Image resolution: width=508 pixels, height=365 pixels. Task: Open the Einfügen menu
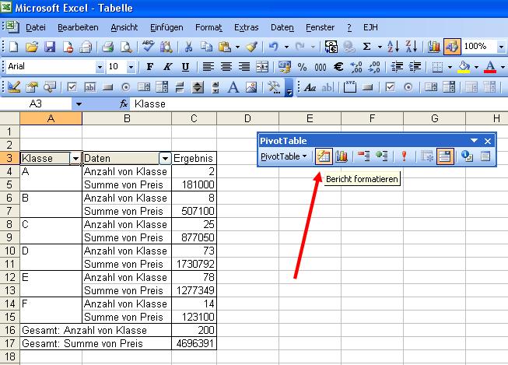click(x=167, y=27)
